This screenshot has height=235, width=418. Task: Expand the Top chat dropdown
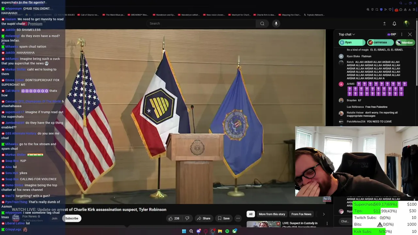347,34
